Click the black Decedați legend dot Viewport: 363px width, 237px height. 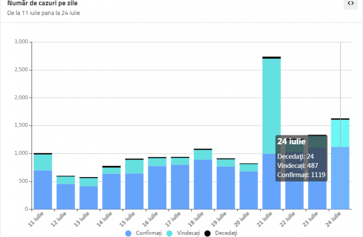click(207, 233)
